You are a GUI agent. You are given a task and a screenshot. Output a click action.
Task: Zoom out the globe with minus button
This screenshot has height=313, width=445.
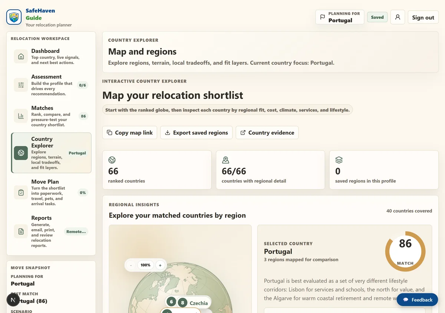click(x=131, y=265)
